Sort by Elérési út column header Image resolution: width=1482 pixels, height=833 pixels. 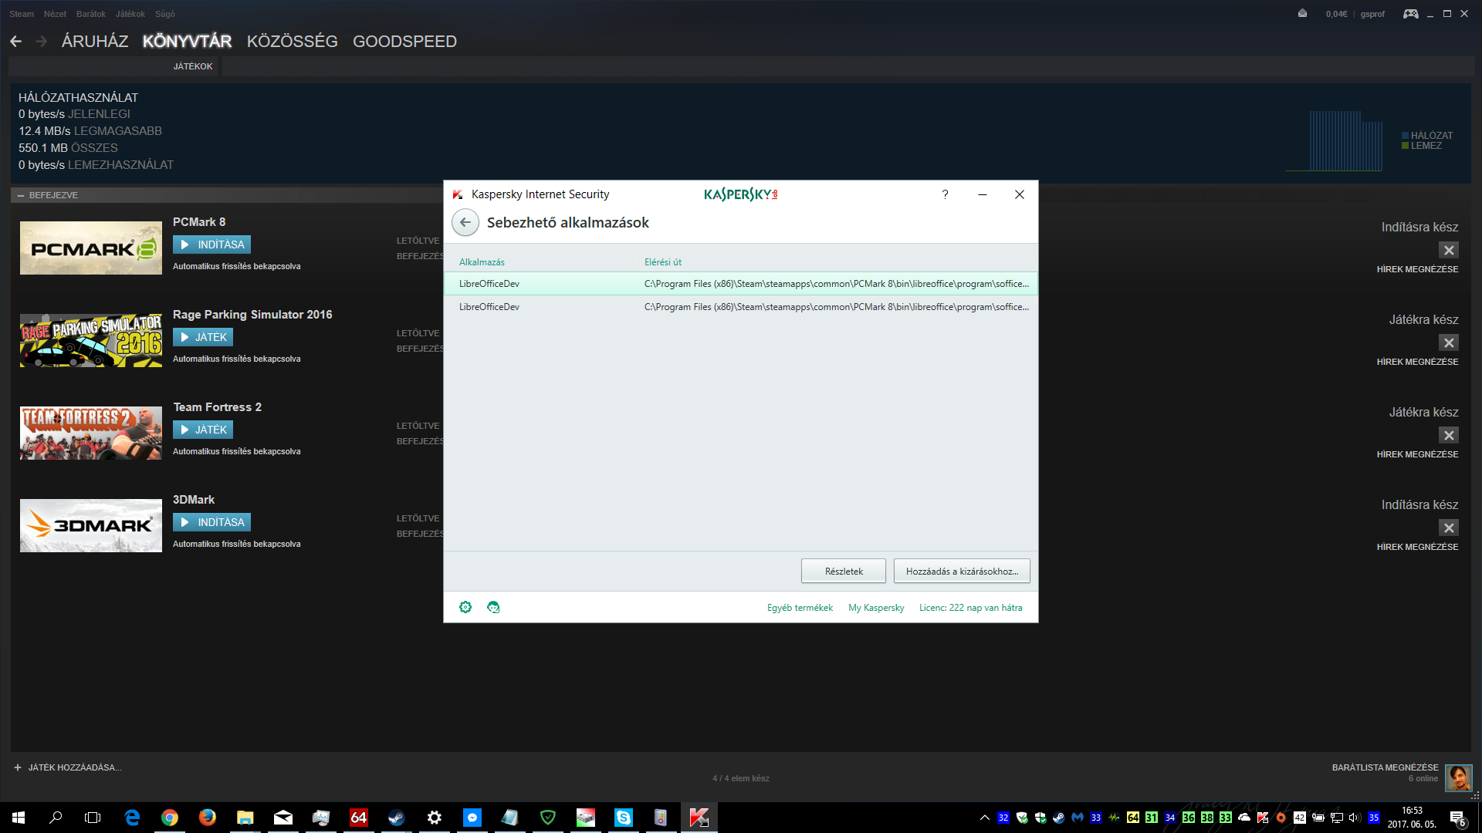coord(663,262)
